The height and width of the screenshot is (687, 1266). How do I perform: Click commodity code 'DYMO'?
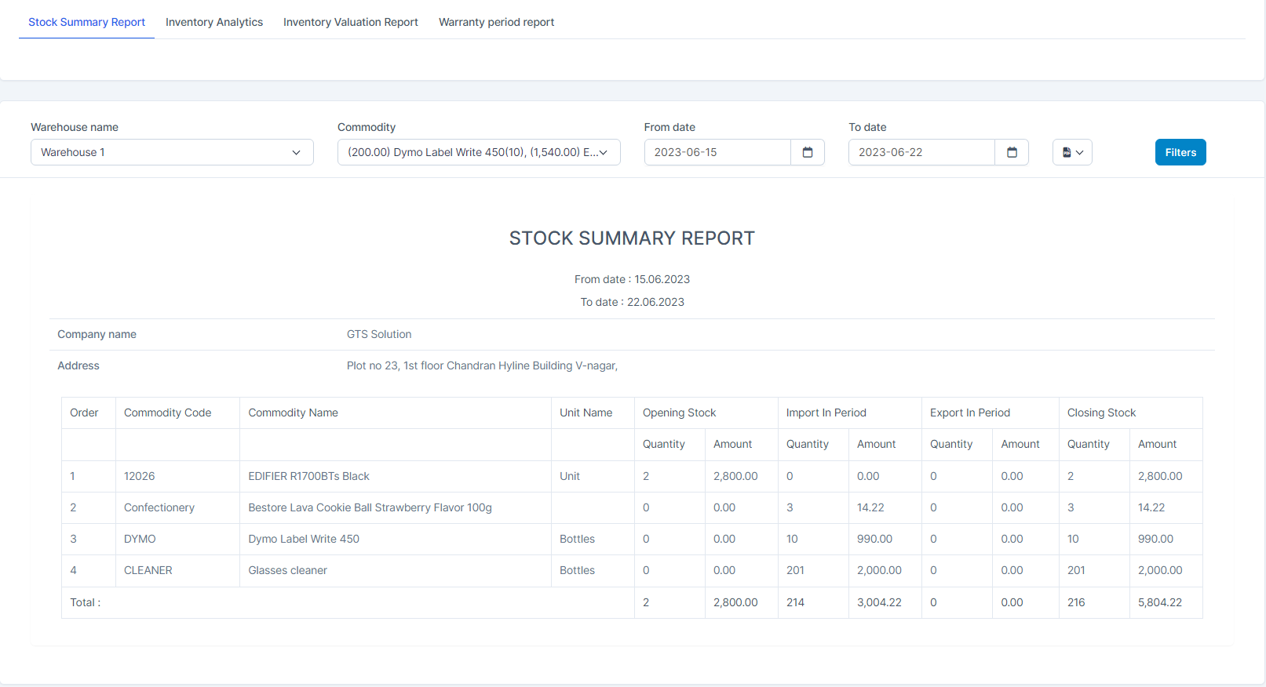click(140, 539)
